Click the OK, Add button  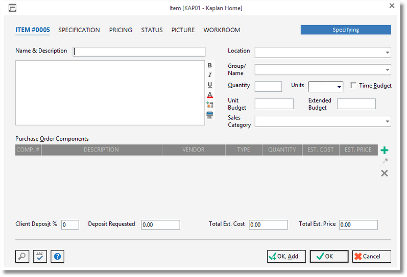coord(286,256)
